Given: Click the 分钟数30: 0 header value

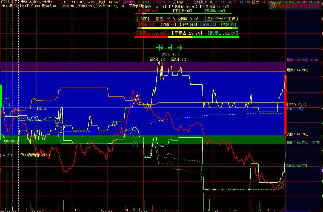Looking at the screenshot, I should (x=203, y=2).
